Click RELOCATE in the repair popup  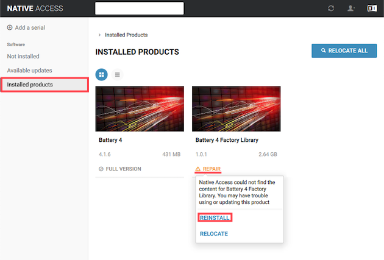(214, 234)
